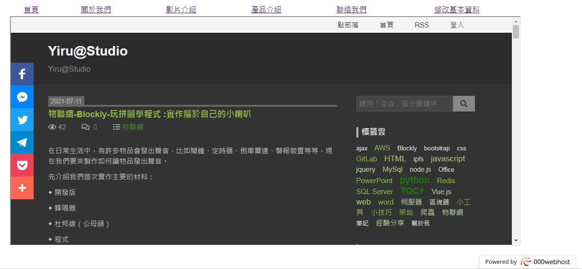The width and height of the screenshot is (582, 269).
Task: Select the 筆記 tag
Action: click(x=362, y=223)
